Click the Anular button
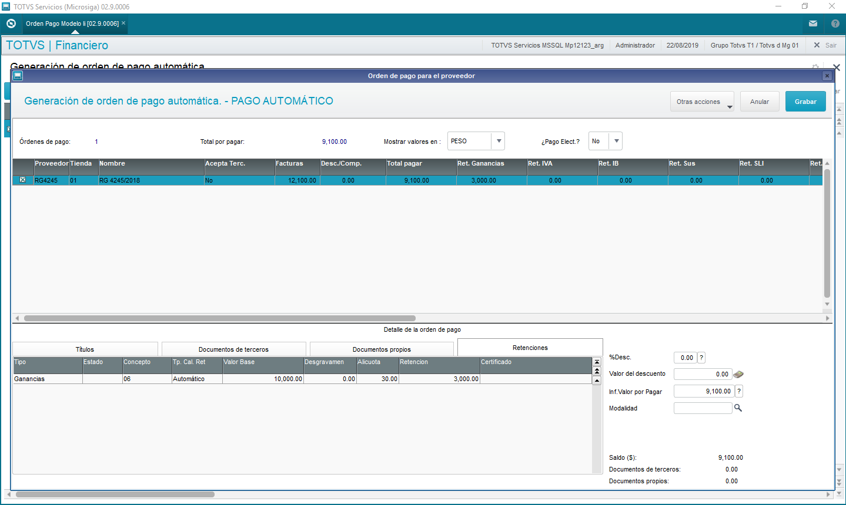 760,102
